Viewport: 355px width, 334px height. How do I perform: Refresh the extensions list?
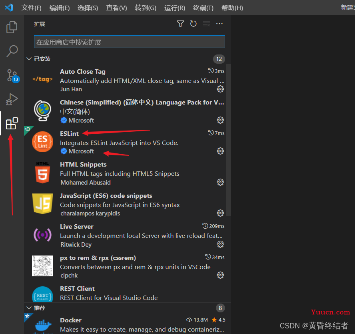[x=193, y=24]
